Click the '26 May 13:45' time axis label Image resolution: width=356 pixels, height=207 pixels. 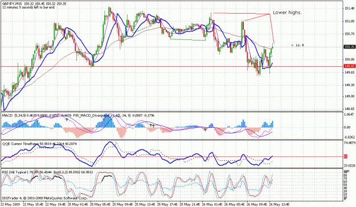(x=280, y=204)
